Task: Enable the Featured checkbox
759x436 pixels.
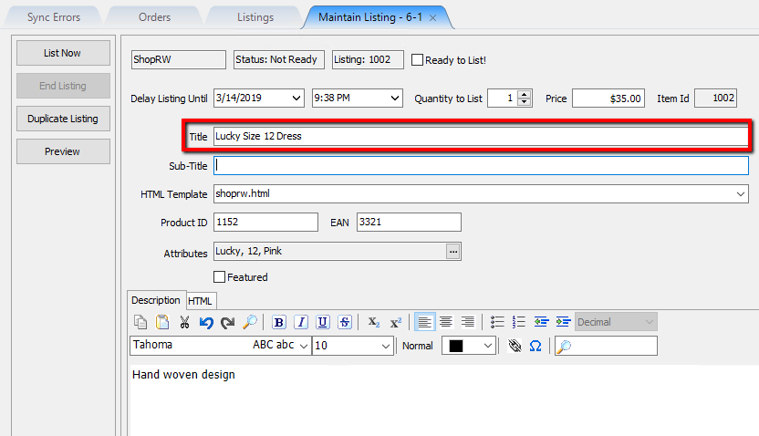Action: click(219, 276)
